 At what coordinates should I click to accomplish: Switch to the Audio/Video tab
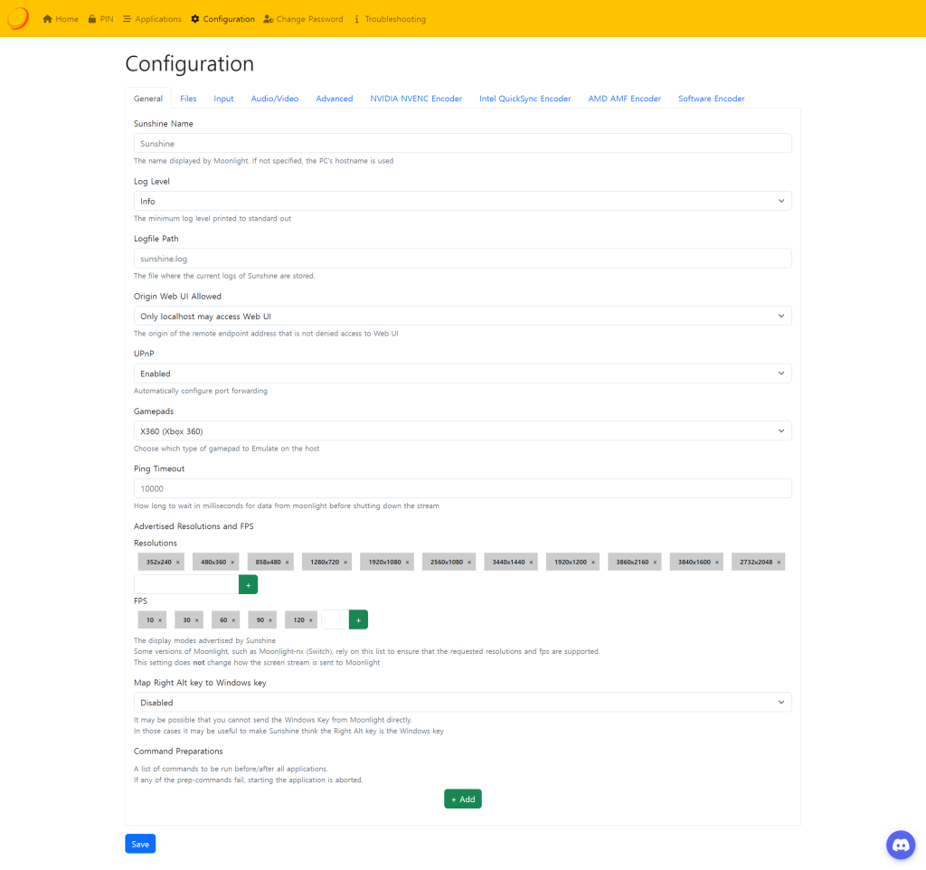pos(275,99)
